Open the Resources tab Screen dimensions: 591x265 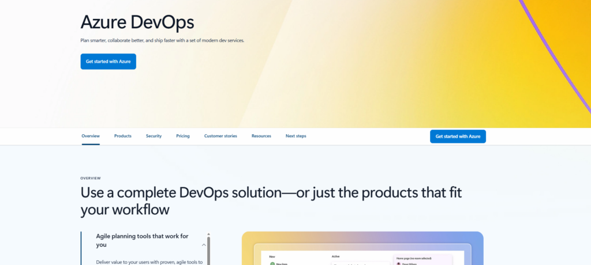coord(261,136)
